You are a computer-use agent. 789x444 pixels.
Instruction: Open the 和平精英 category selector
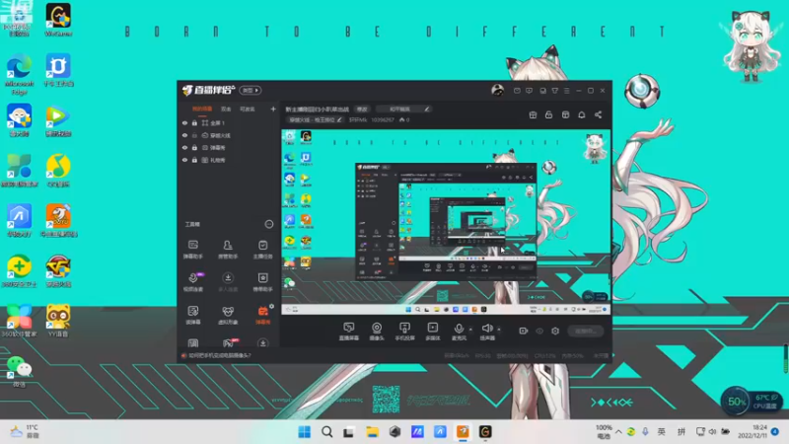pos(403,109)
